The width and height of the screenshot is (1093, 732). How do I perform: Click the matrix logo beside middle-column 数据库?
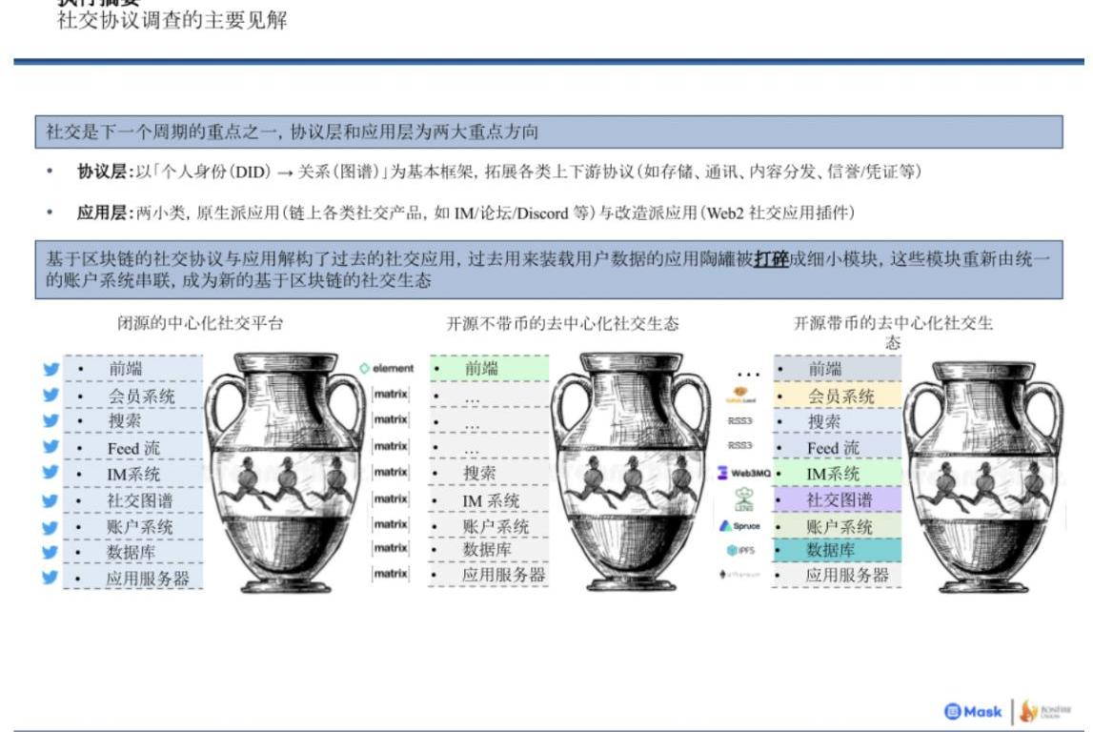tap(391, 548)
